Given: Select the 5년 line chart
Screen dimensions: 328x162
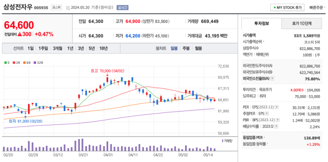Looking at the screenshot, I should [92, 48].
